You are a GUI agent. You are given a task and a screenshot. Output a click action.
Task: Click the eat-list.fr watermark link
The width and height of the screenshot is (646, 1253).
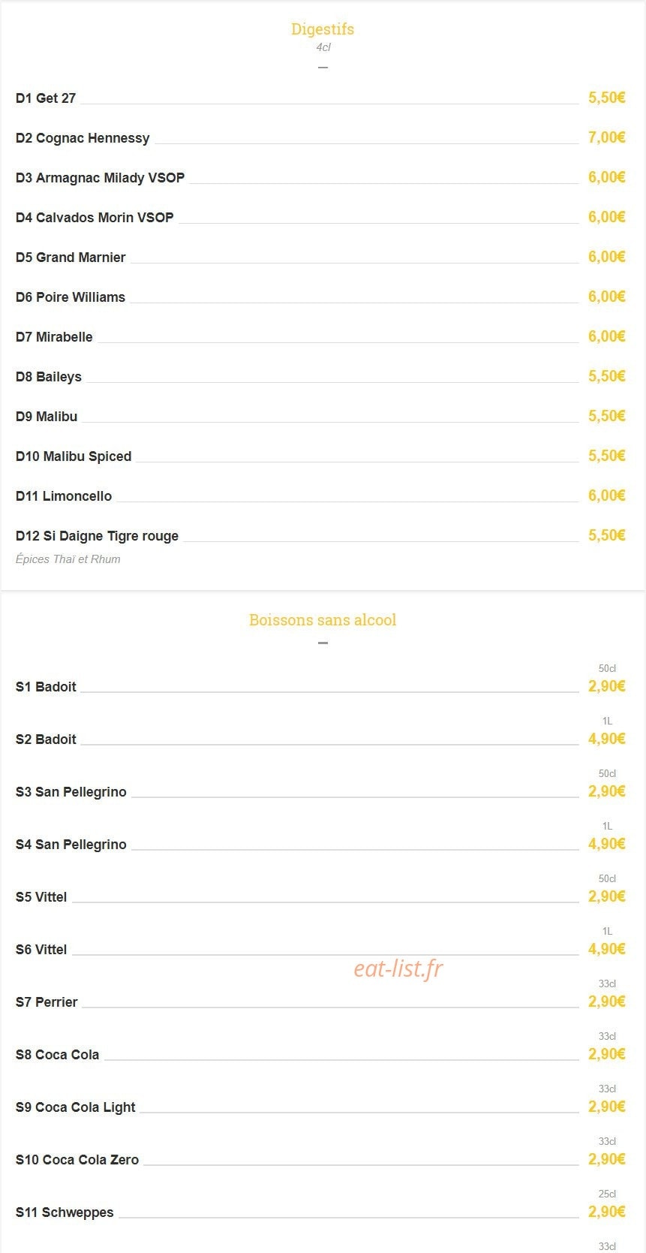pyautogui.click(x=398, y=968)
